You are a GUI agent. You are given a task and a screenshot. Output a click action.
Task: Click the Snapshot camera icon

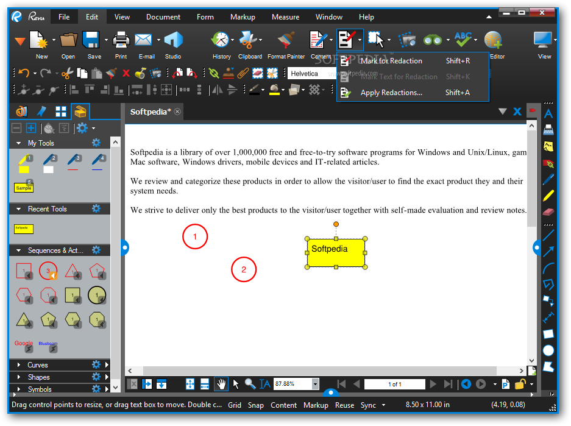[408, 40]
